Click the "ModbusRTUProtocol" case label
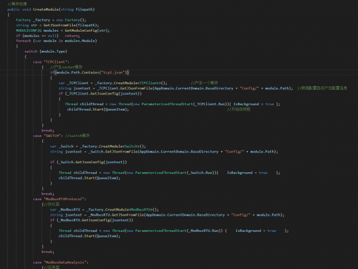 (66, 198)
